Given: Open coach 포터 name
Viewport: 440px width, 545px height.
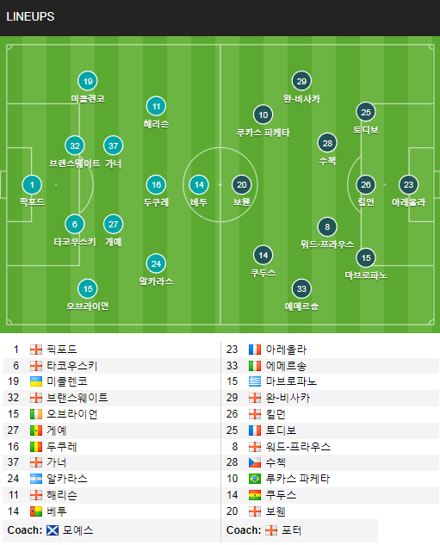Looking at the screenshot, I should coord(291,530).
